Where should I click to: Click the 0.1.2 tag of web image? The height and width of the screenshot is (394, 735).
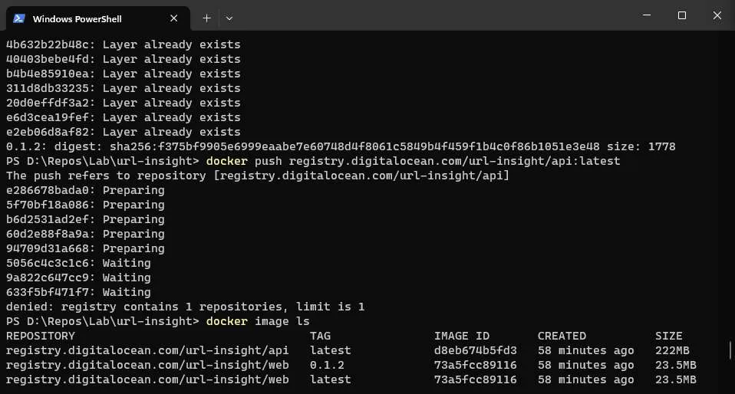(328, 365)
